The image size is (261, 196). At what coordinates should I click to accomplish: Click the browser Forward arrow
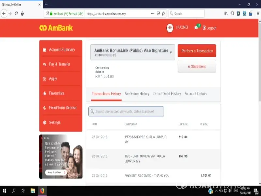10,14
